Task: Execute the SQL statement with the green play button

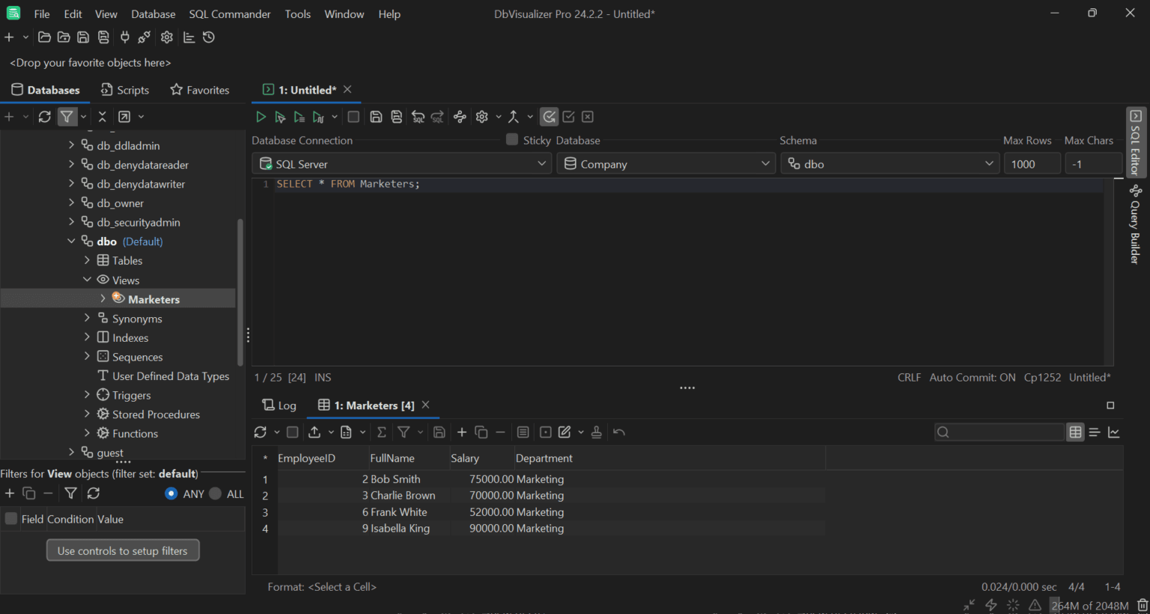Action: point(261,117)
